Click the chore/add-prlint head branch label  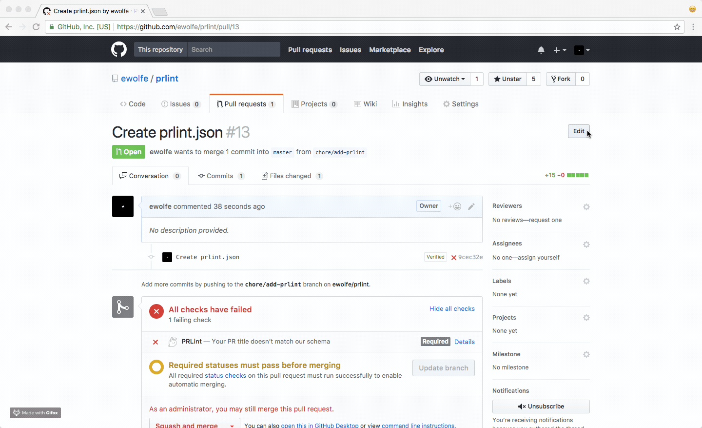(340, 152)
